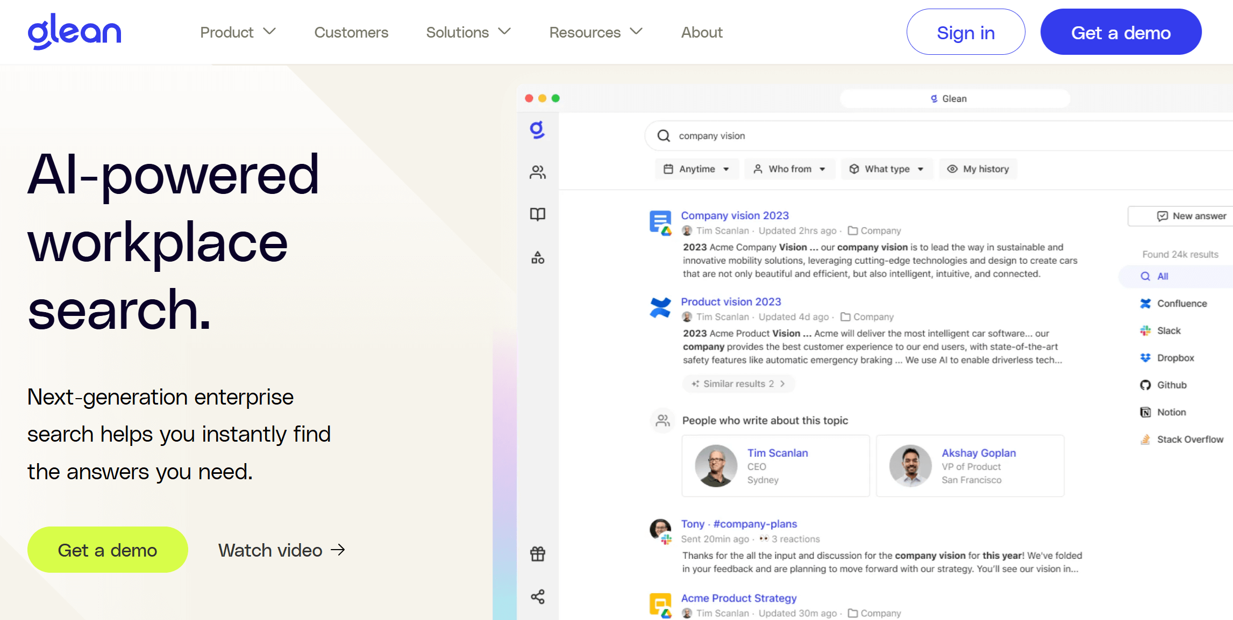This screenshot has width=1233, height=620.
Task: Filter results by Notion
Action: coord(1163,412)
